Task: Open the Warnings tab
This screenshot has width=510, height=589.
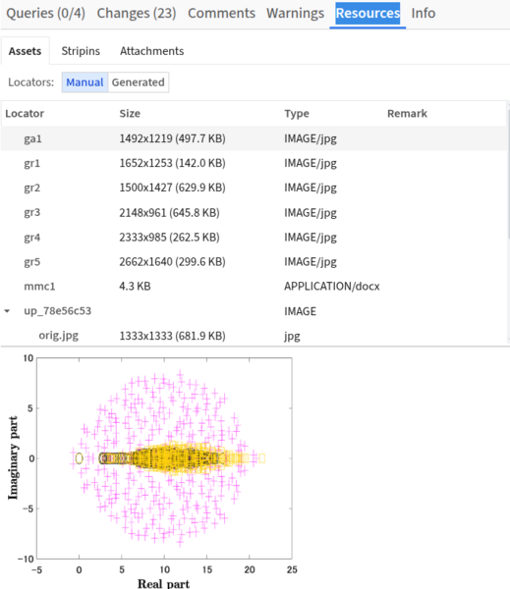Action: (x=295, y=13)
